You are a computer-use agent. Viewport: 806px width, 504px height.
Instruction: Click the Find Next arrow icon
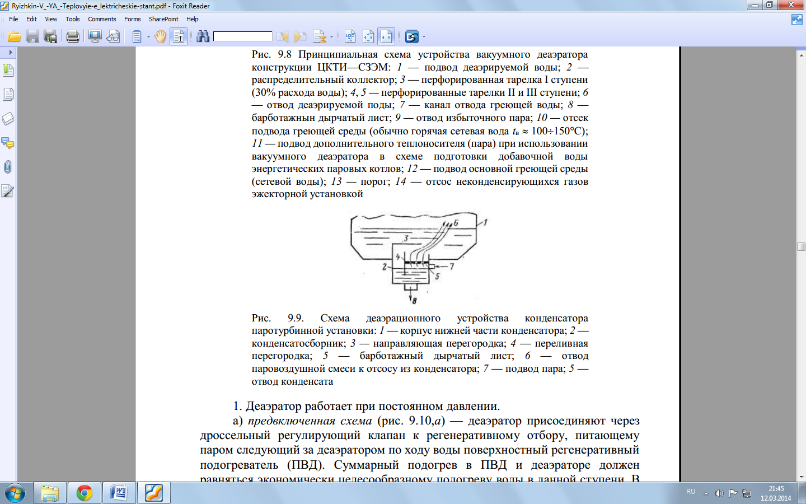tap(301, 37)
